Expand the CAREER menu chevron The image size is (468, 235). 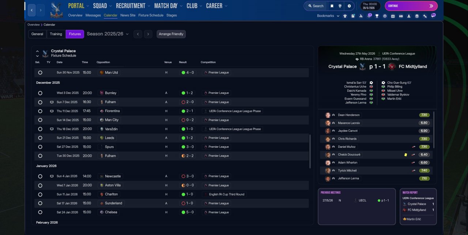click(x=226, y=6)
